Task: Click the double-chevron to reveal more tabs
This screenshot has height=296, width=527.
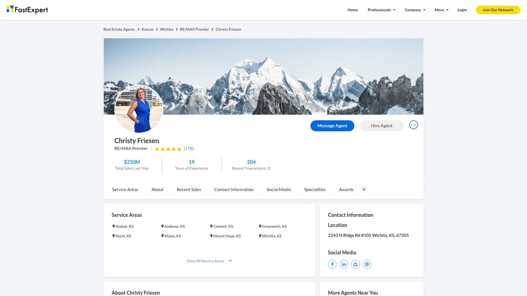Action: (x=364, y=189)
